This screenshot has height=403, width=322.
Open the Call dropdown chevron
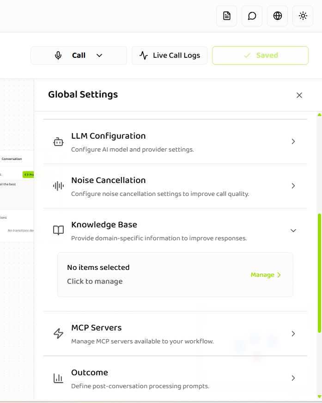click(x=99, y=55)
